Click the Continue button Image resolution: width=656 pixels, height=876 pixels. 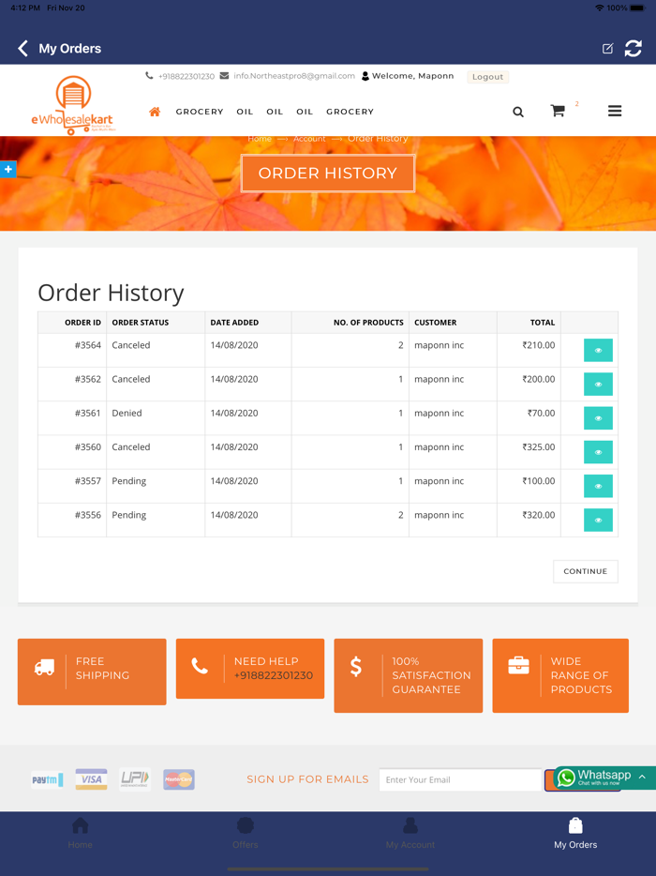tap(585, 571)
